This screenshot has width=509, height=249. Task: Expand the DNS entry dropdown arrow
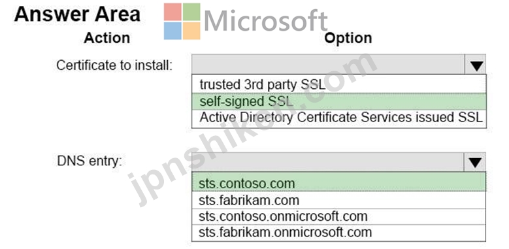pyautogui.click(x=475, y=162)
